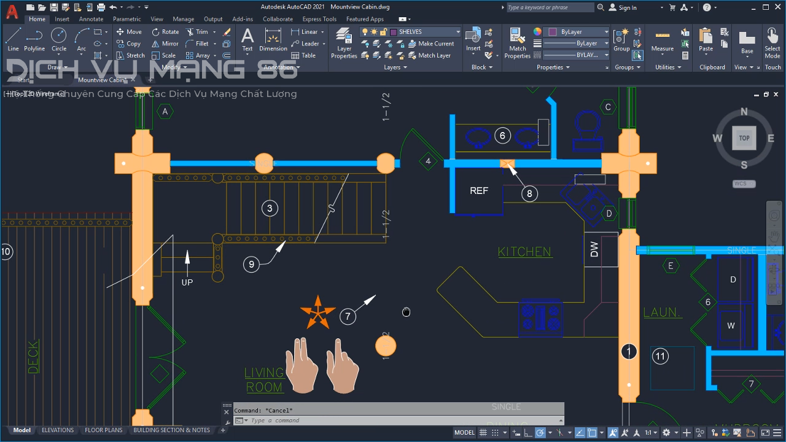Disable dynamic input mode
The image size is (786, 442).
pos(516,432)
